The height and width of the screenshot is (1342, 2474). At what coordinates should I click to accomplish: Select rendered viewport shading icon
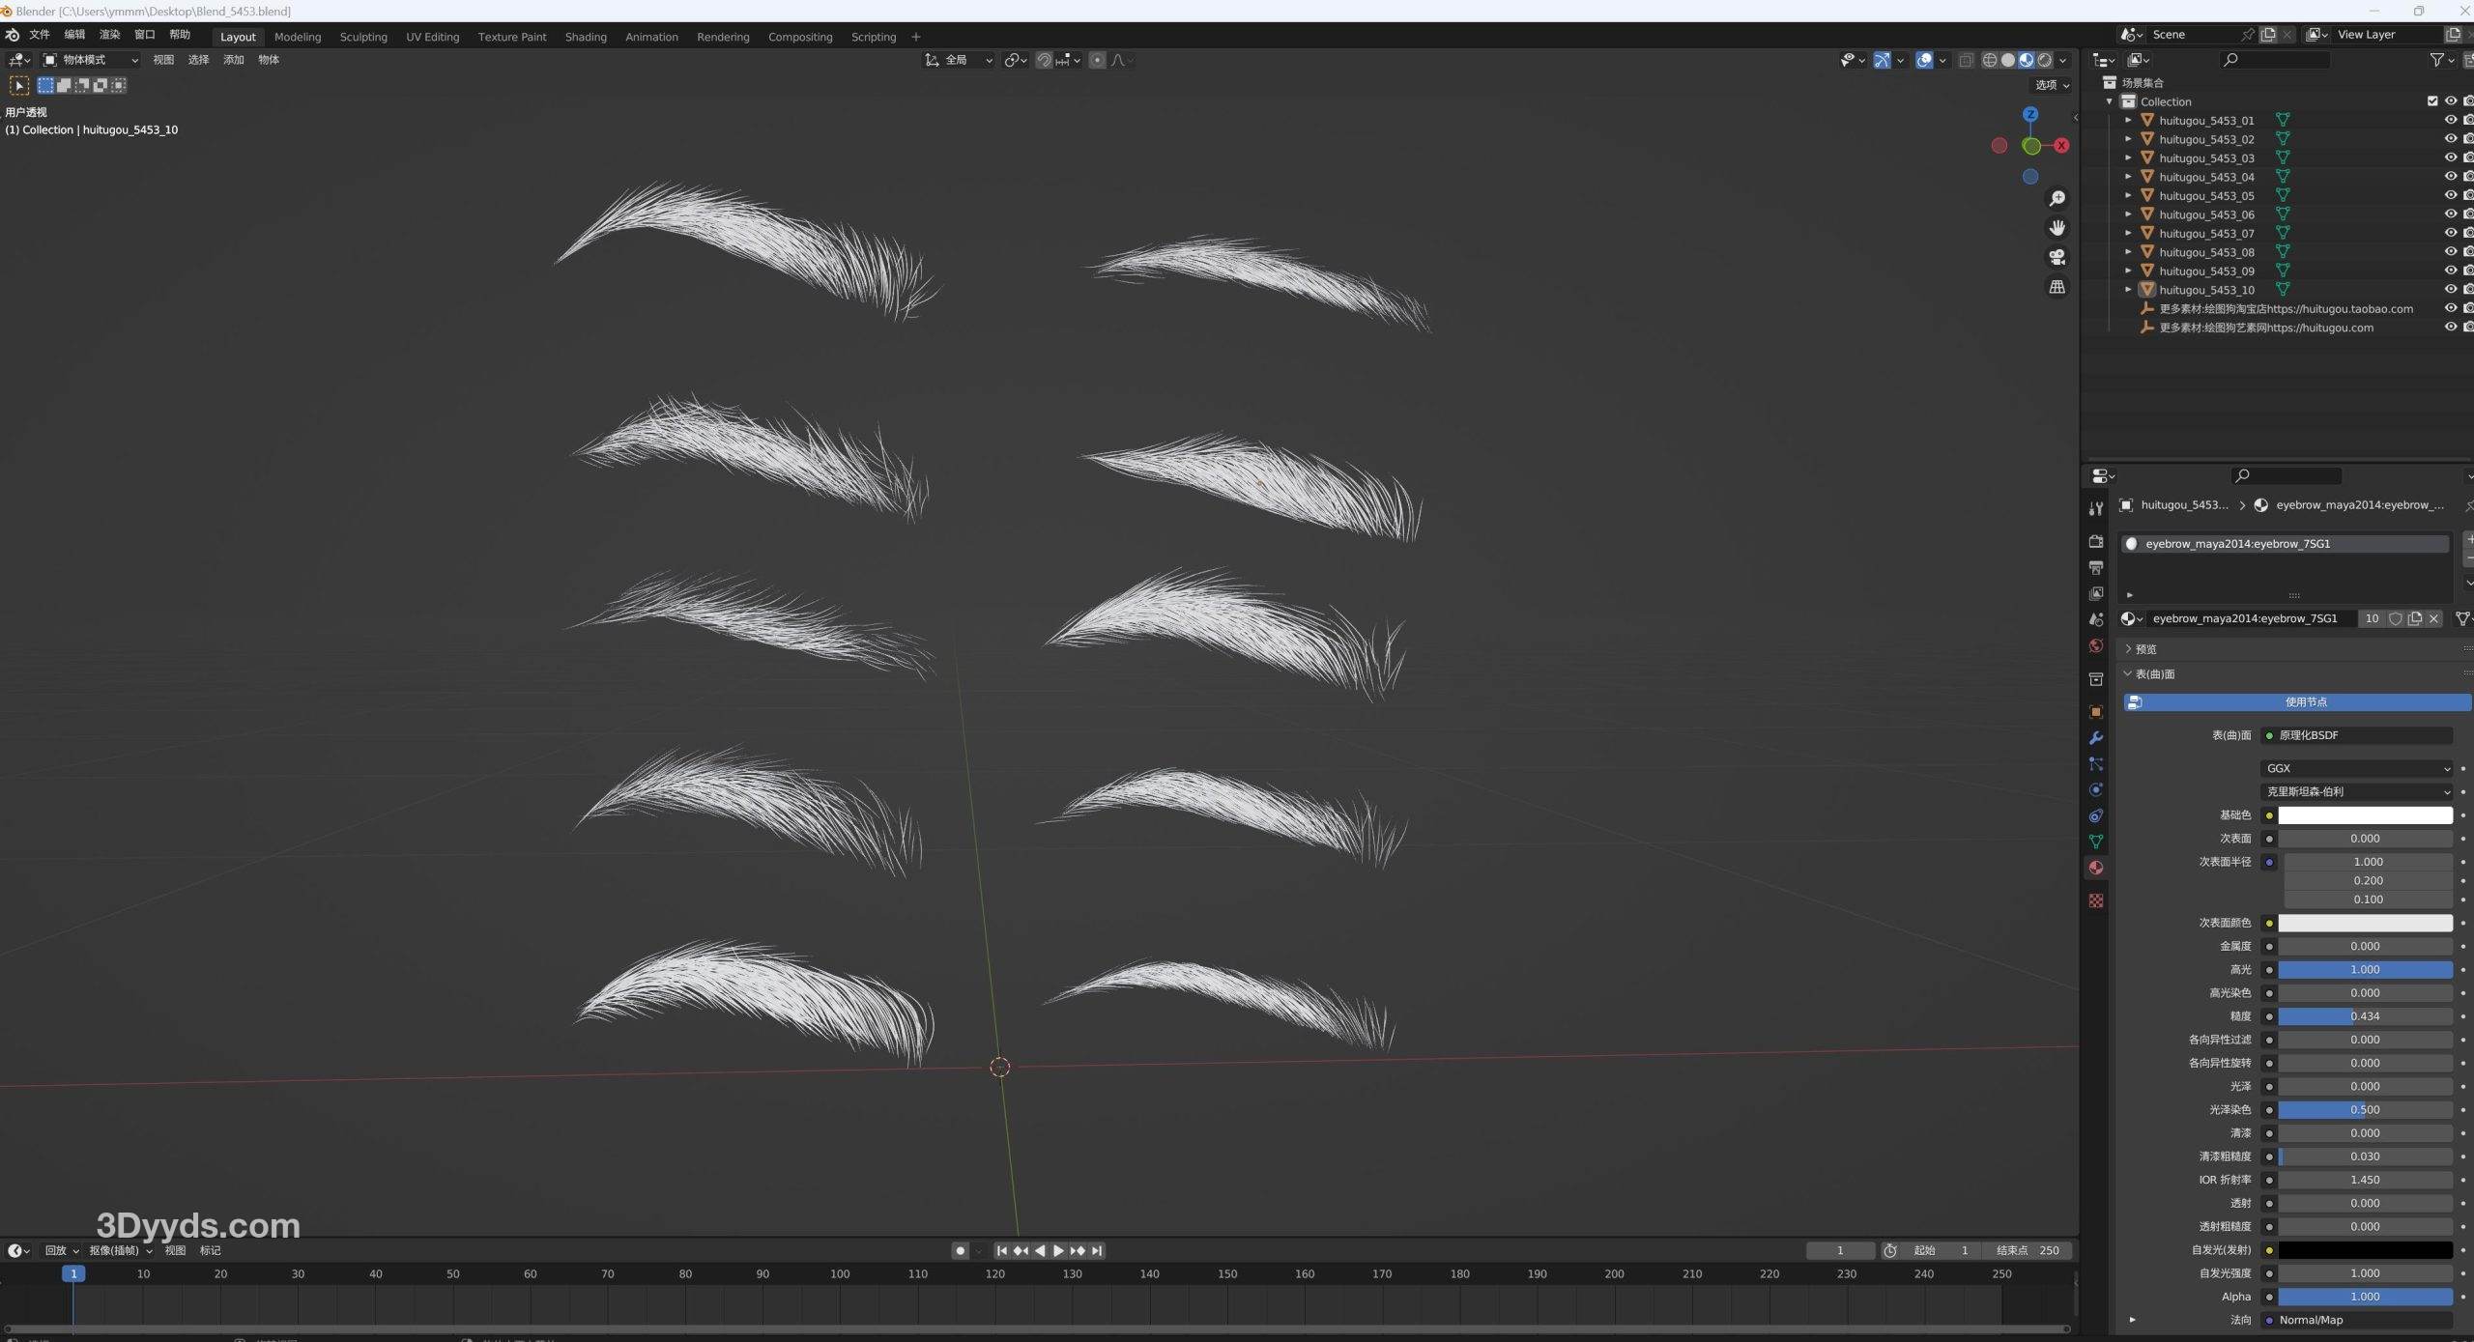pyautogui.click(x=2044, y=60)
